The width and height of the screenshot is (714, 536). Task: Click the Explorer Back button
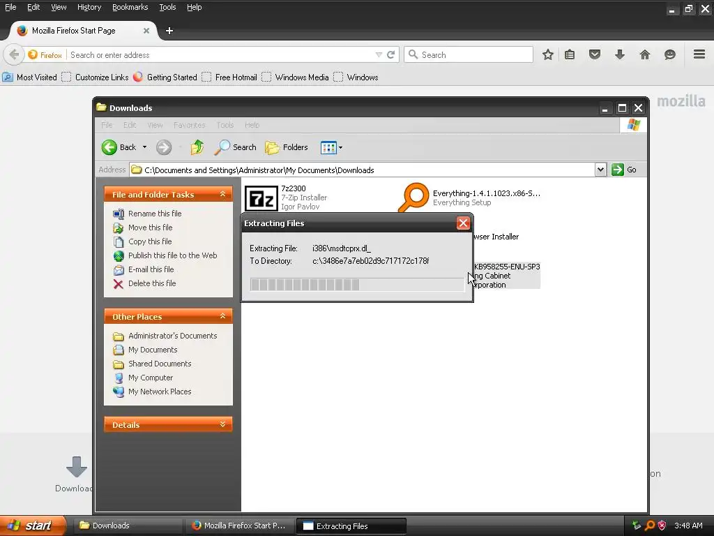(x=119, y=147)
